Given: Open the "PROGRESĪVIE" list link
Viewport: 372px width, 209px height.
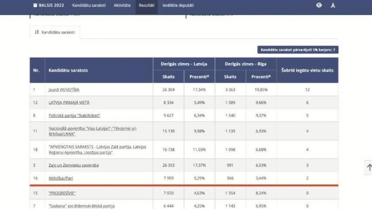Looking at the screenshot, I should [62, 193].
